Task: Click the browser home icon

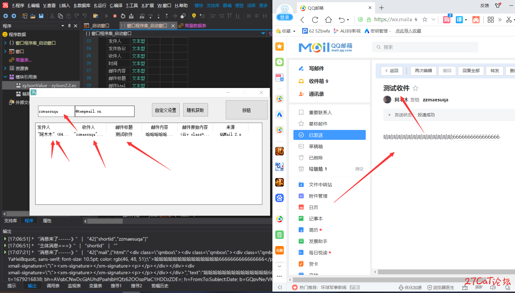Action: 328,20
